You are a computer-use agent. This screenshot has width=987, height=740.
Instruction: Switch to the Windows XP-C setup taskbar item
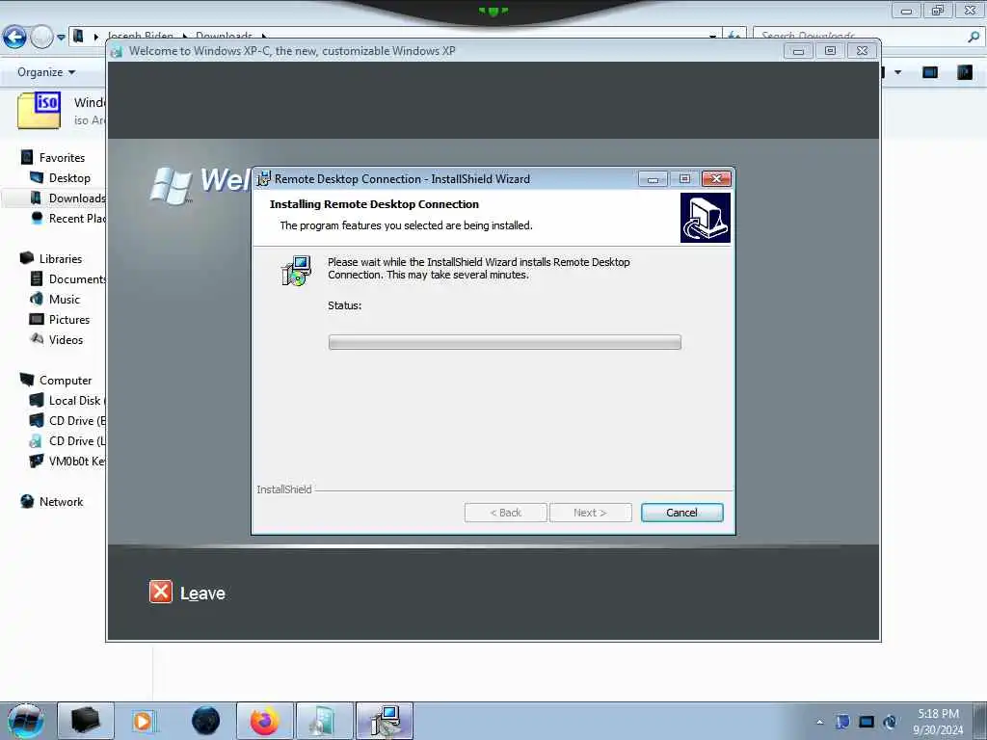pyautogui.click(x=324, y=721)
